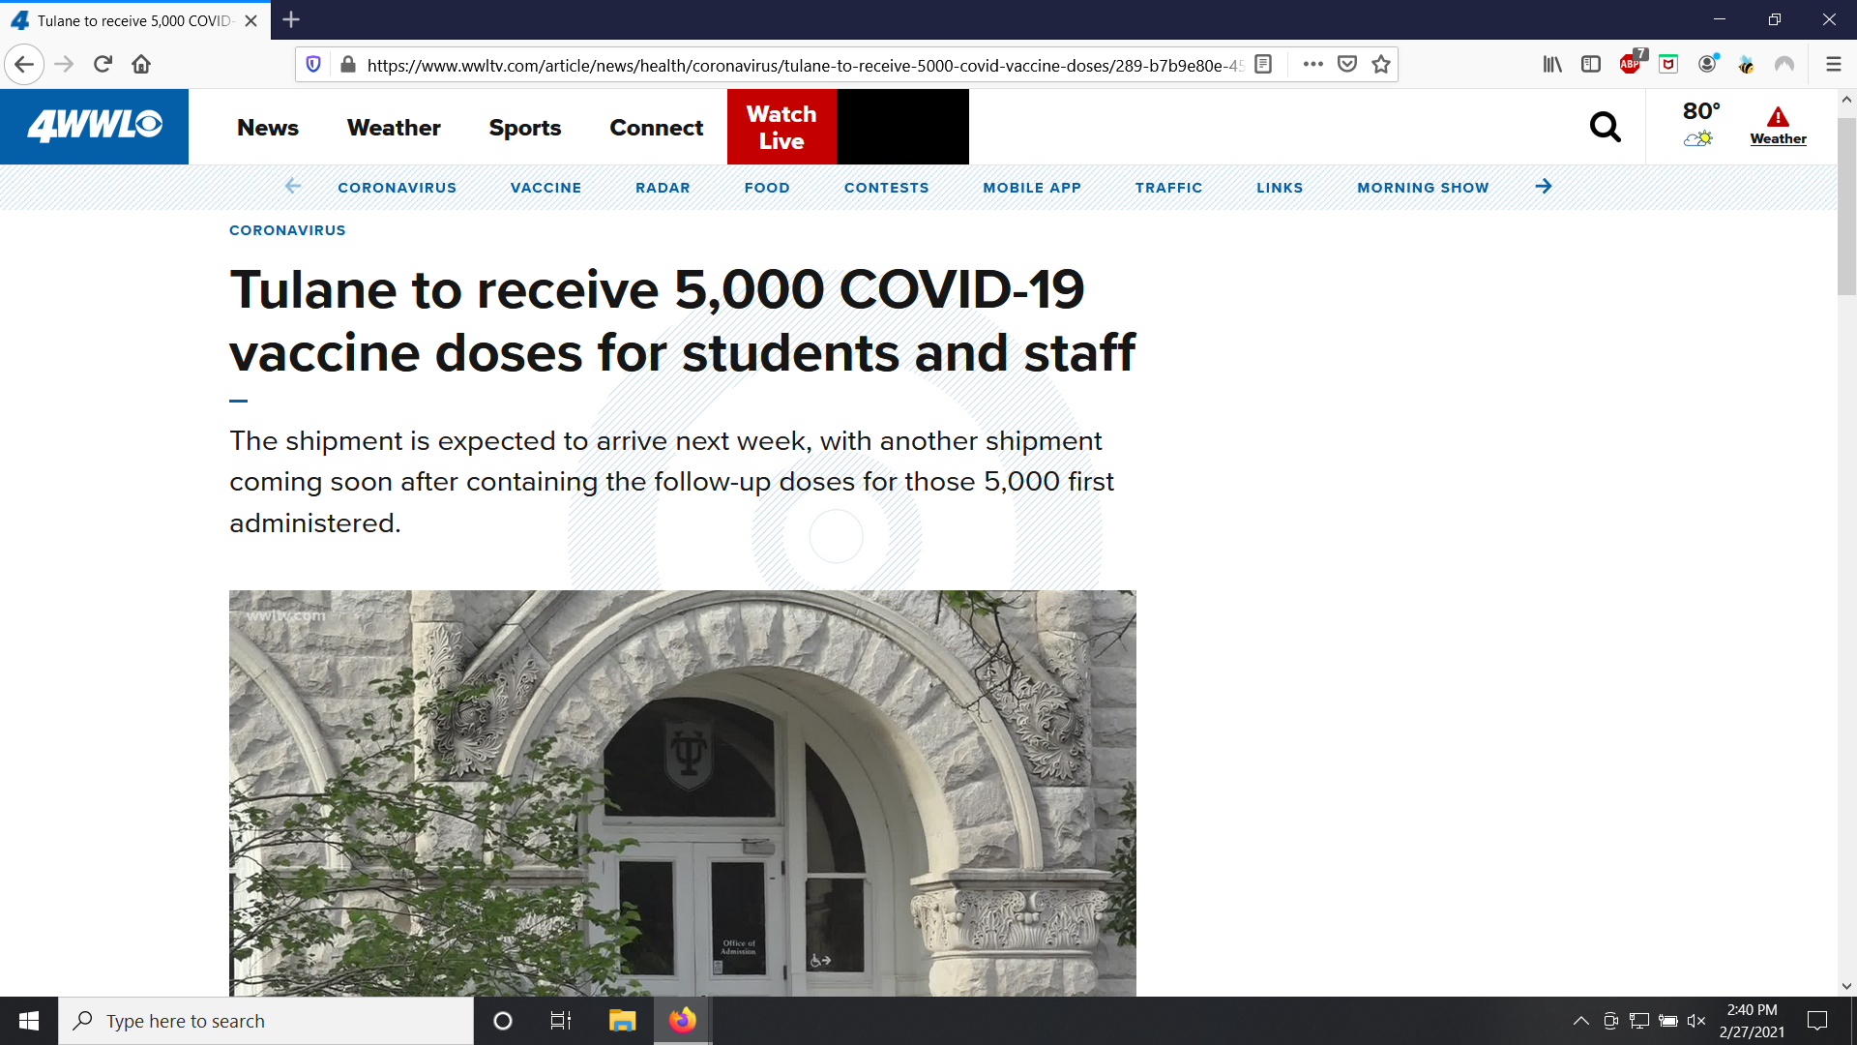Open Firefox Library icon
The height and width of the screenshot is (1045, 1857).
tap(1552, 65)
